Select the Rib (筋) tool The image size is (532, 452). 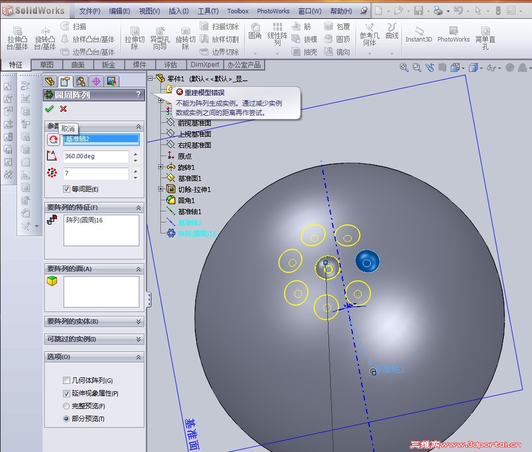[x=301, y=27]
